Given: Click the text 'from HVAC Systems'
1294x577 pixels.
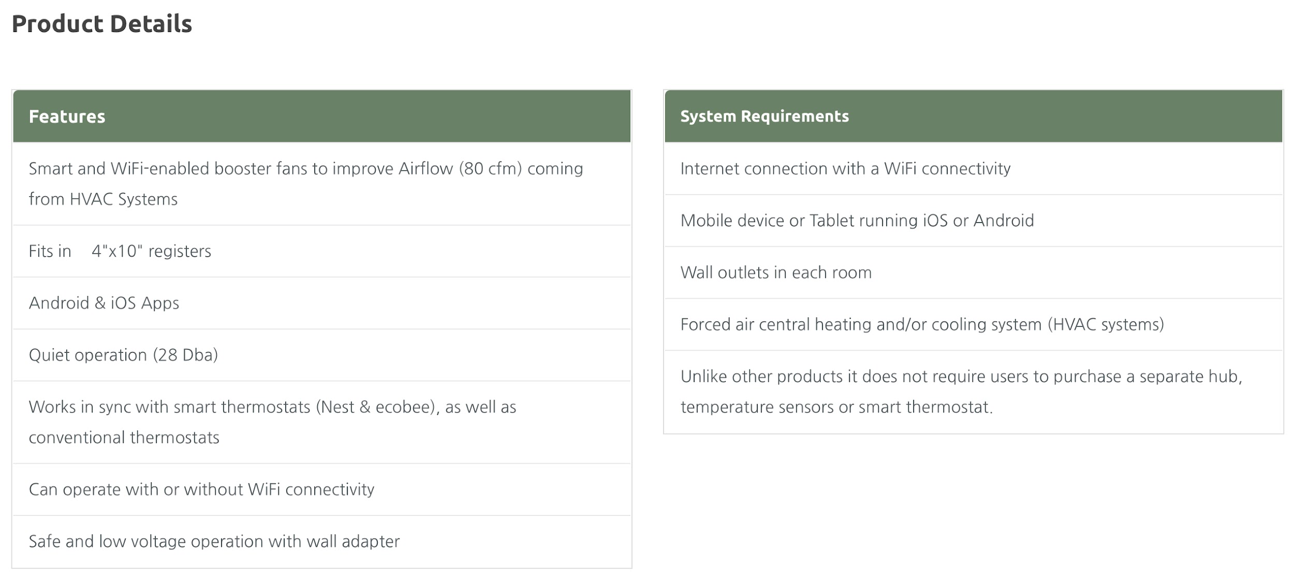Looking at the screenshot, I should point(103,199).
